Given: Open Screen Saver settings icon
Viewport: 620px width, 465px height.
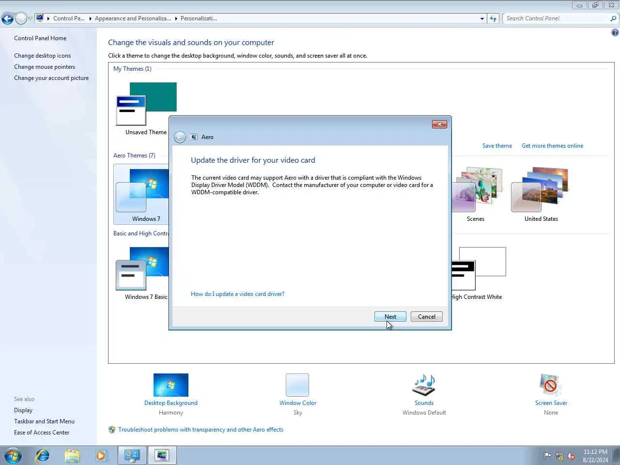Looking at the screenshot, I should tap(551, 385).
